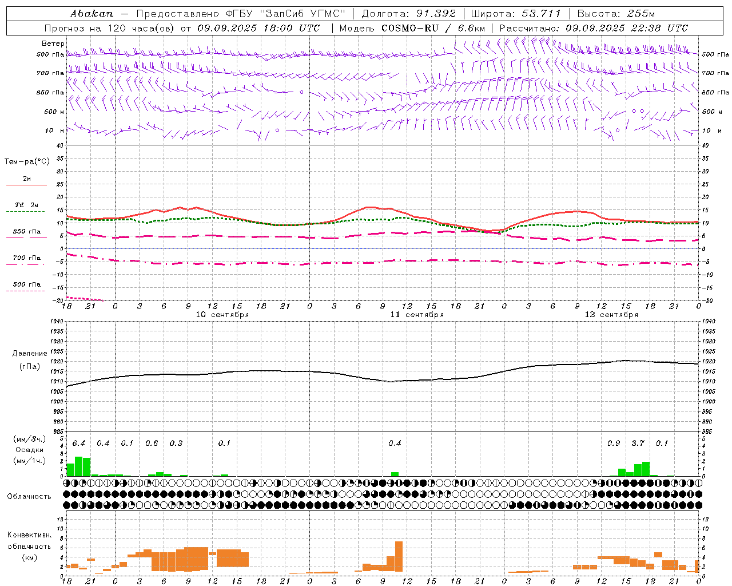Click the "12 сентября" date label
This screenshot has height=586, width=732.
click(x=611, y=315)
